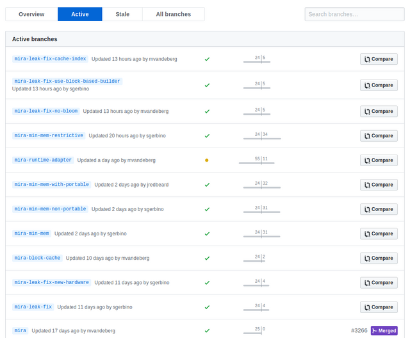Compare the mira-block-cache branch
410x338 pixels.
(x=379, y=258)
